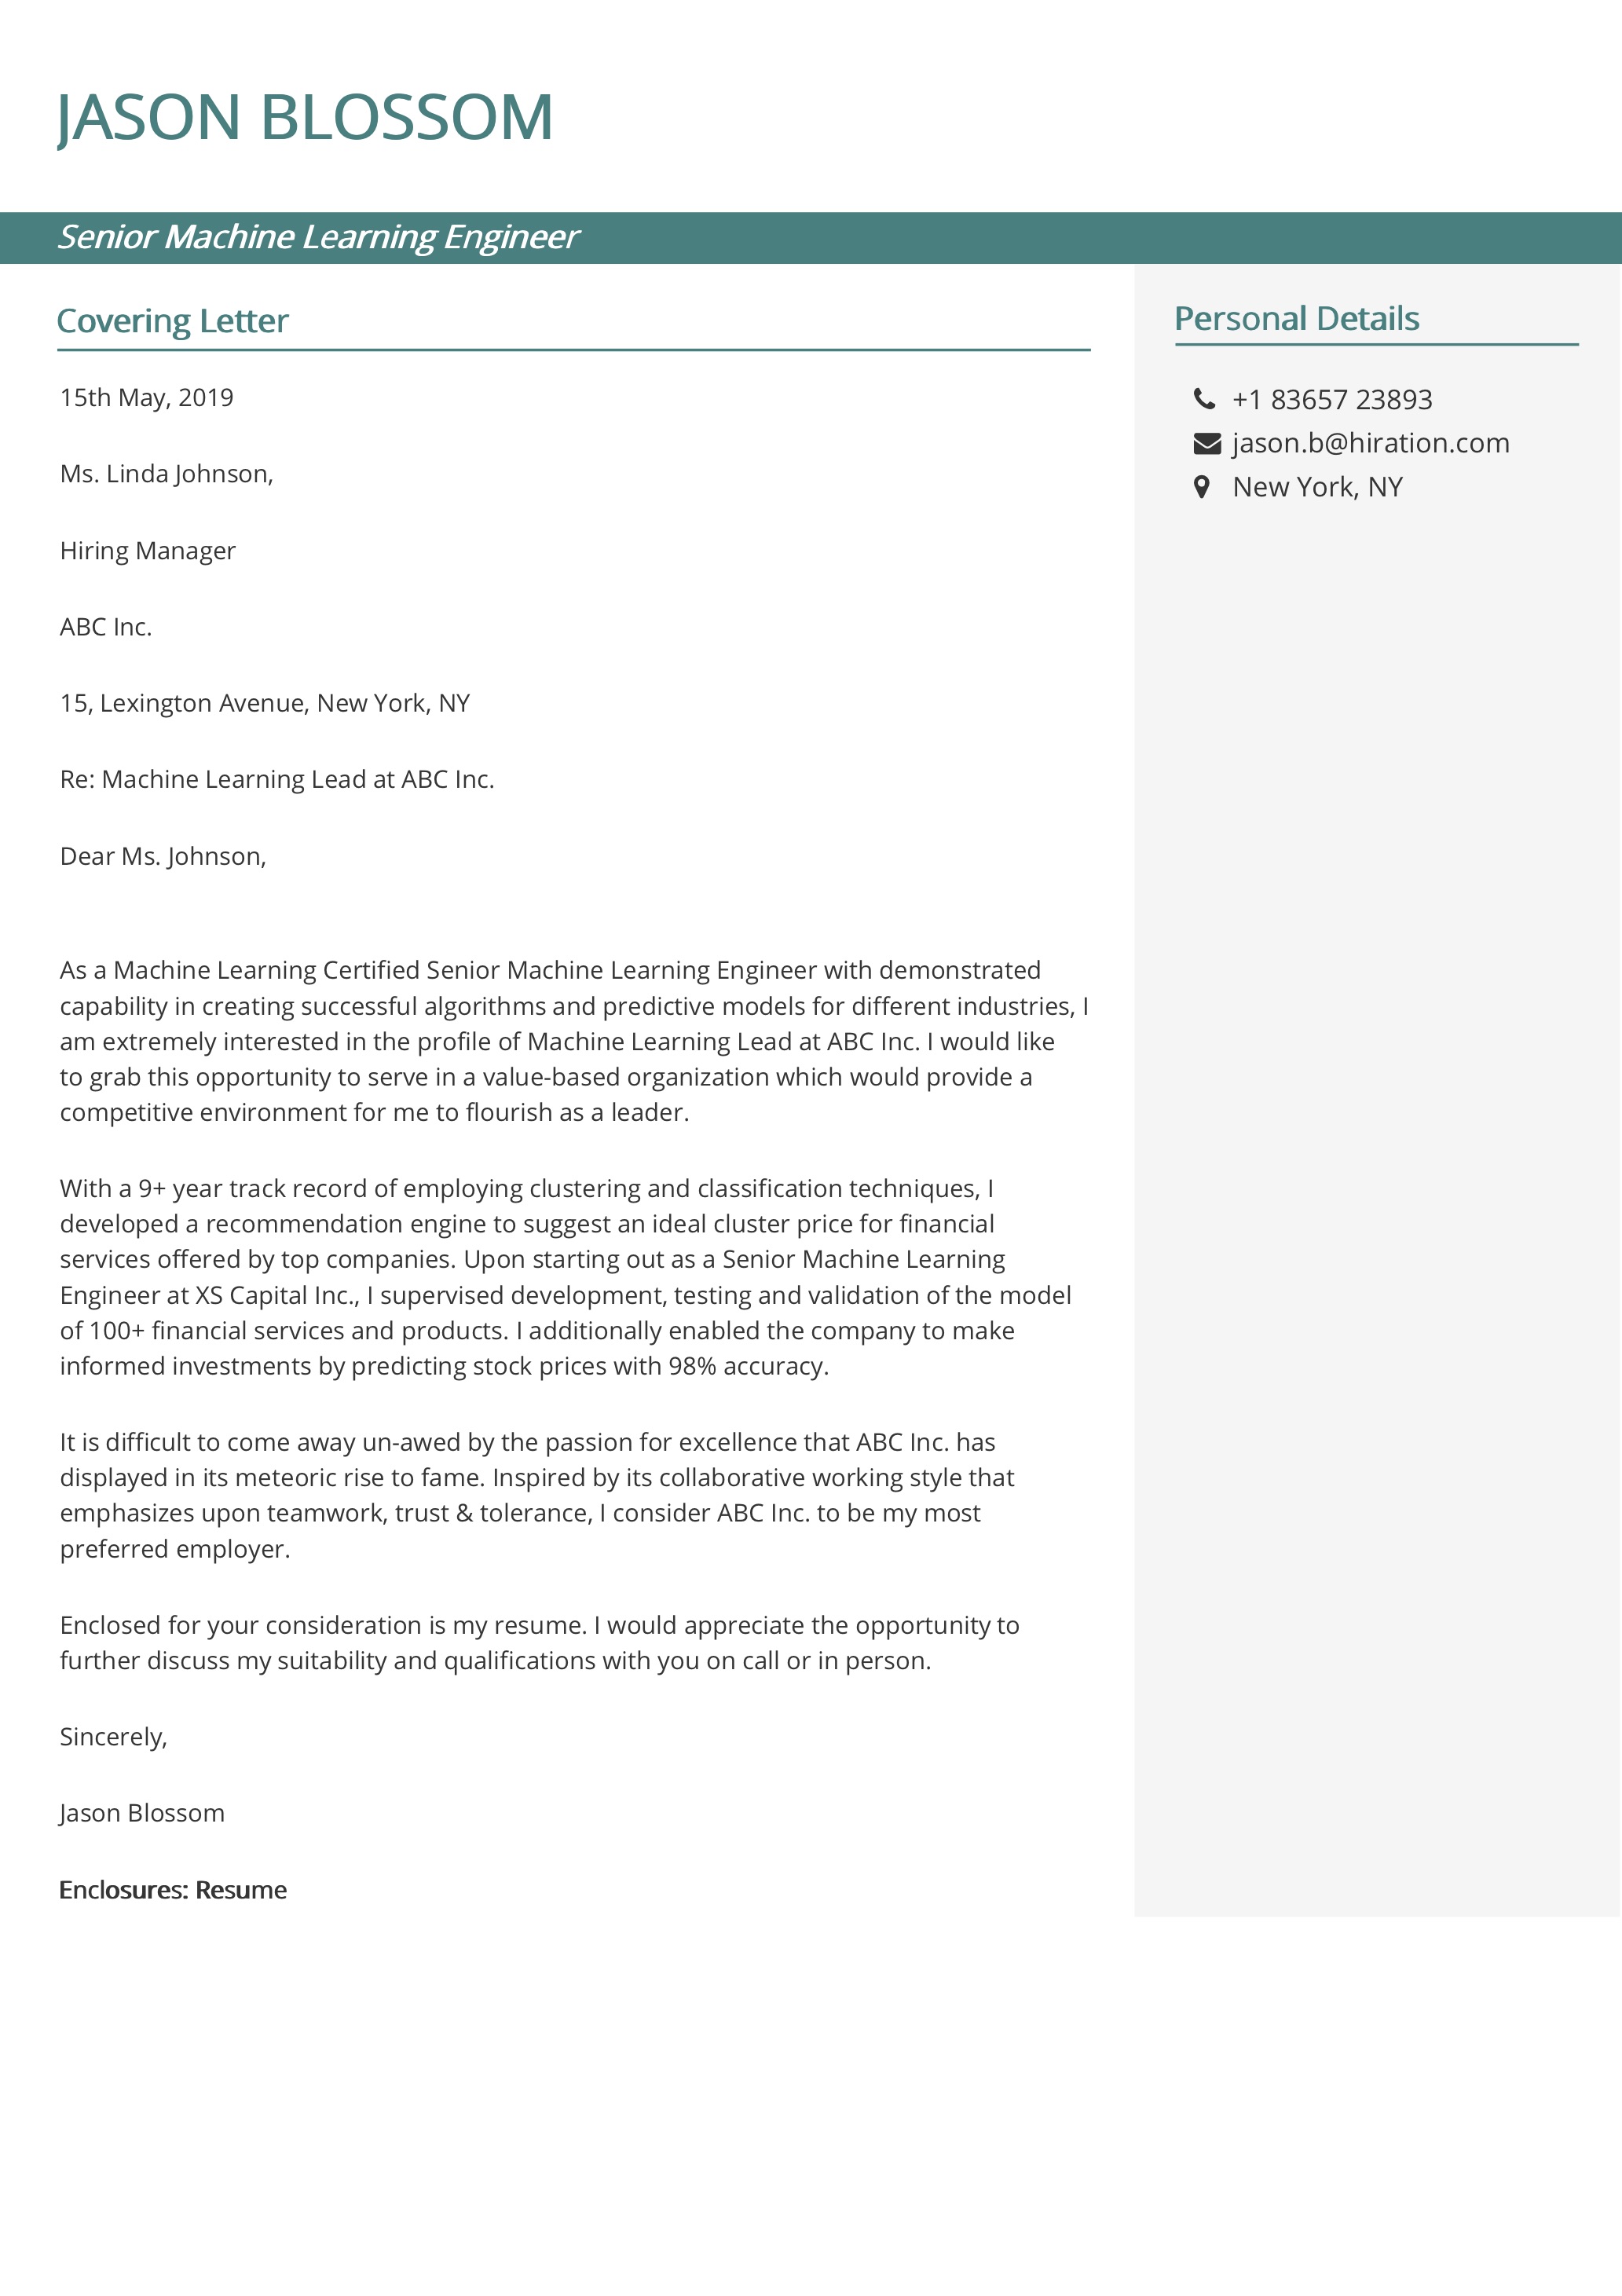
Task: Click the Hiring Manager line
Action: click(x=148, y=551)
